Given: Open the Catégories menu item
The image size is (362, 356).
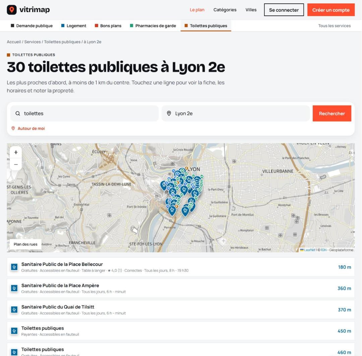Looking at the screenshot, I should pyautogui.click(x=225, y=10).
